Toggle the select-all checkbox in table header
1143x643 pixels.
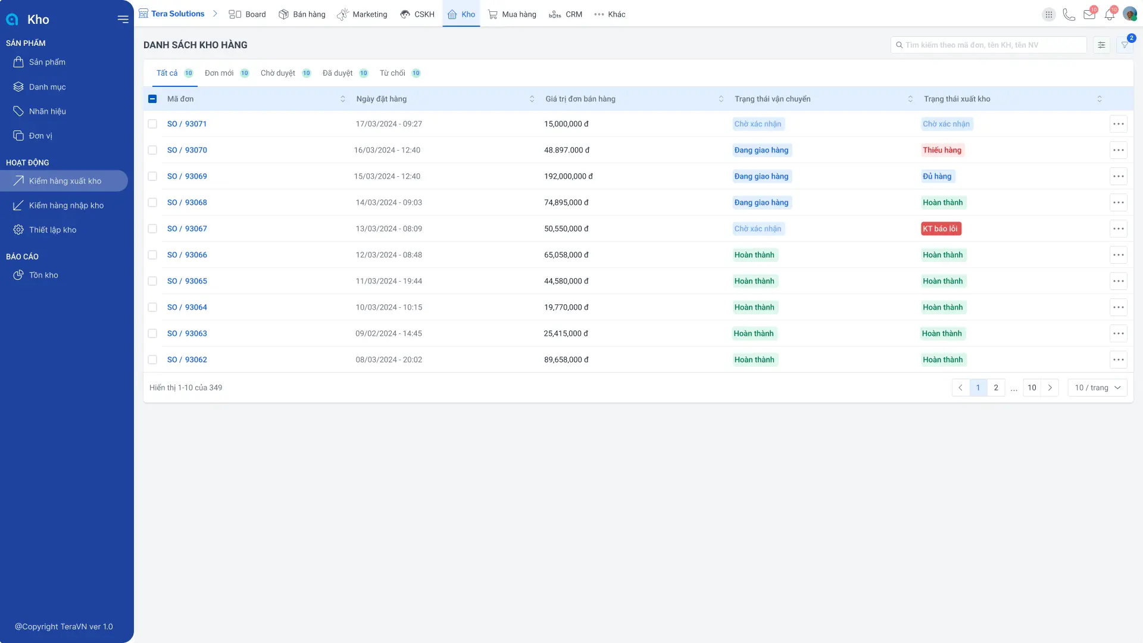152,99
